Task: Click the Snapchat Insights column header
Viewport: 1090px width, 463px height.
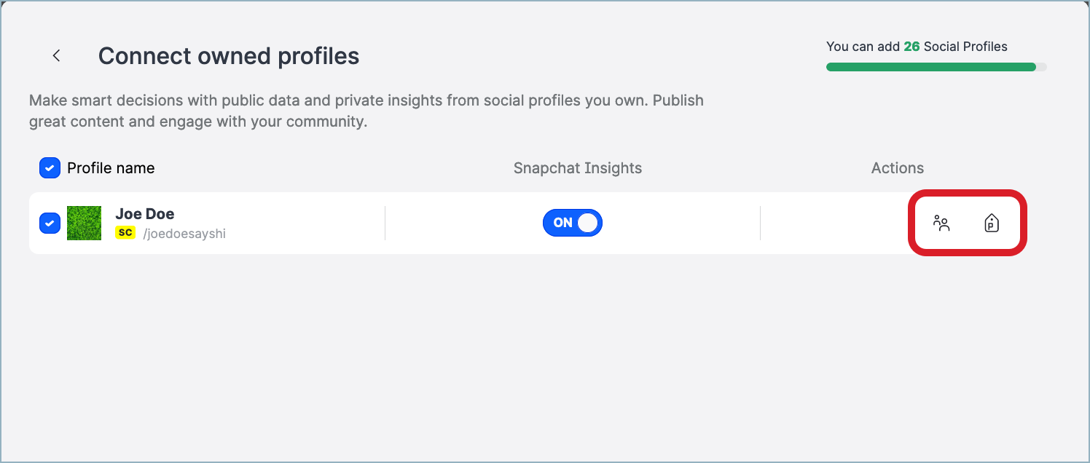Action: pyautogui.click(x=577, y=168)
